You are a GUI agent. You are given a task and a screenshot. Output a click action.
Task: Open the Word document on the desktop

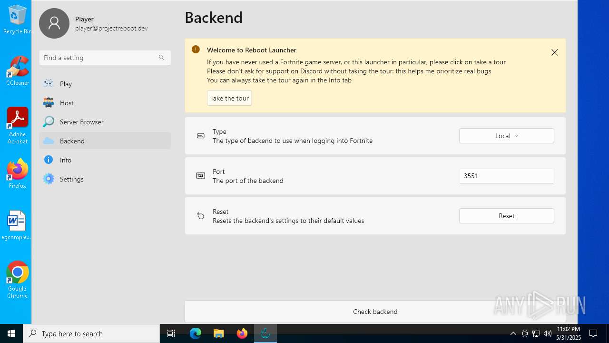[17, 225]
